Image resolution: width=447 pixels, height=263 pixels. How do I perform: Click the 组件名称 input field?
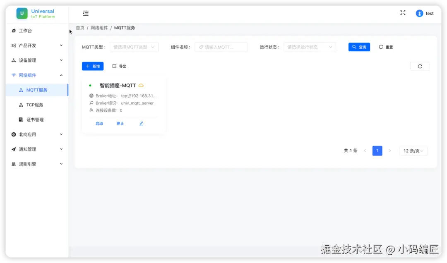(221, 47)
